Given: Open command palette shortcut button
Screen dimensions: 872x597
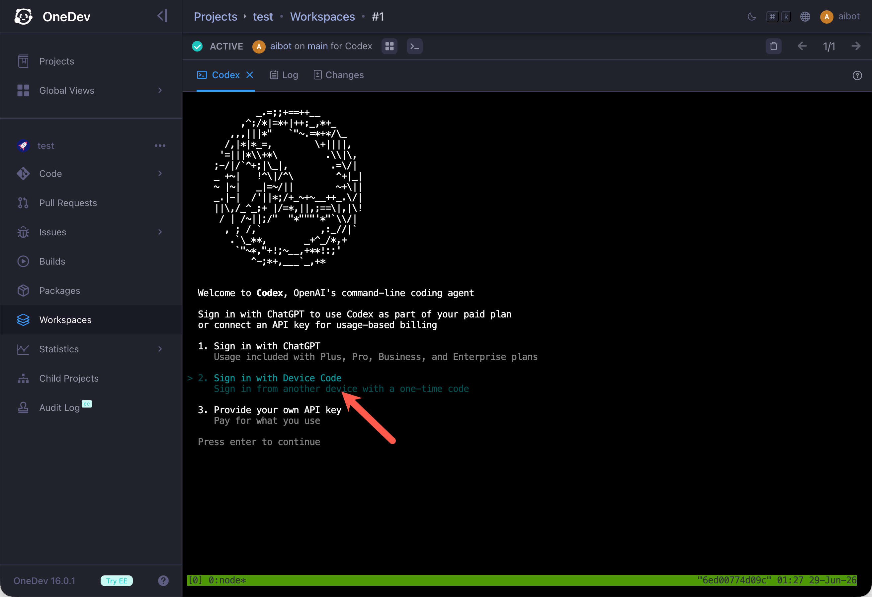Looking at the screenshot, I should click(x=779, y=17).
